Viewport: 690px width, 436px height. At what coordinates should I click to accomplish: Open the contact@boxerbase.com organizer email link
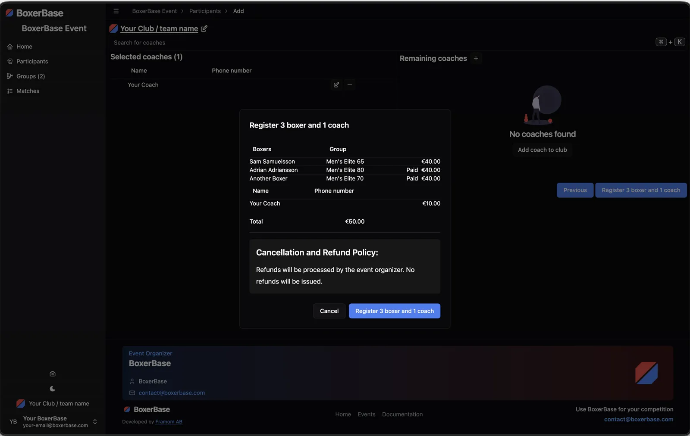click(172, 393)
